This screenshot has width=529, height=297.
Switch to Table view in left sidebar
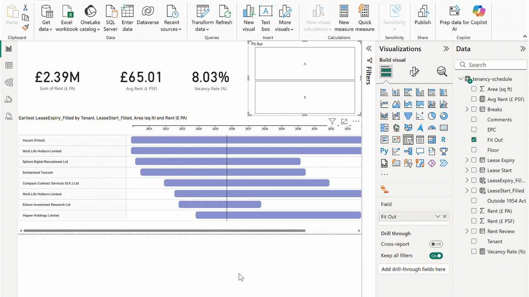9,66
